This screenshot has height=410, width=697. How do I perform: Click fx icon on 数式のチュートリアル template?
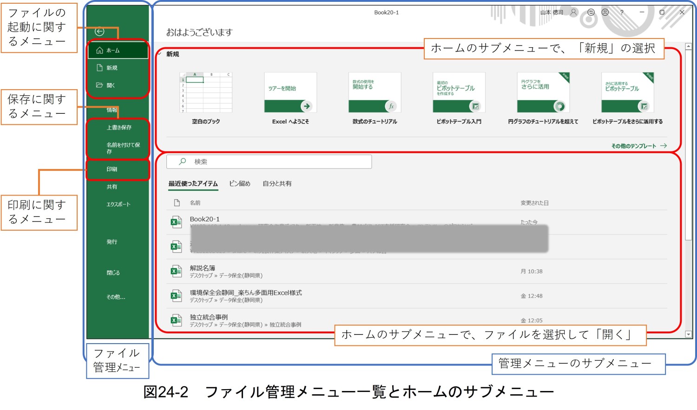[391, 106]
